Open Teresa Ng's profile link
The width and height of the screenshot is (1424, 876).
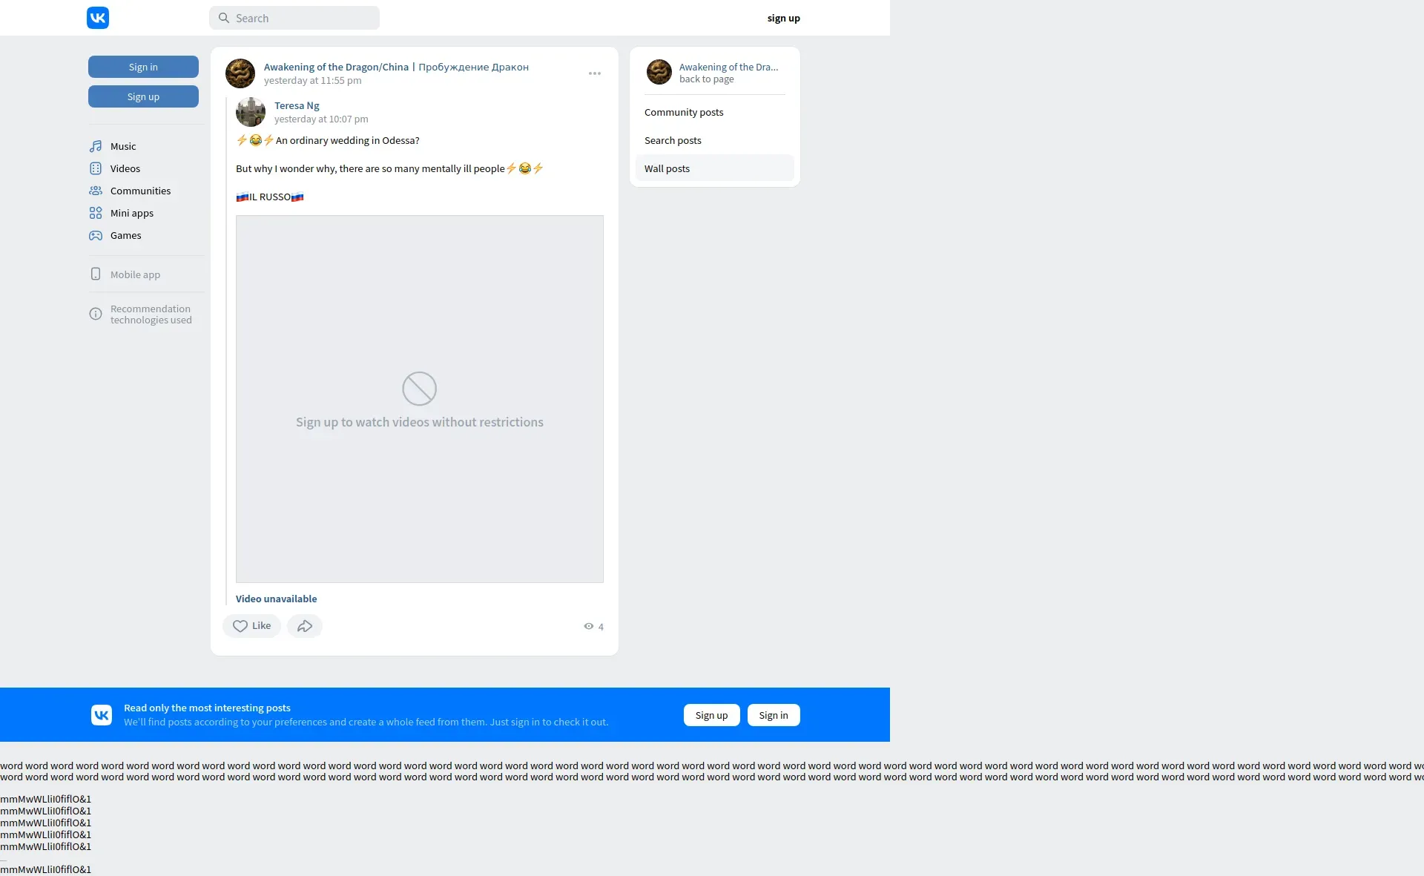297,105
